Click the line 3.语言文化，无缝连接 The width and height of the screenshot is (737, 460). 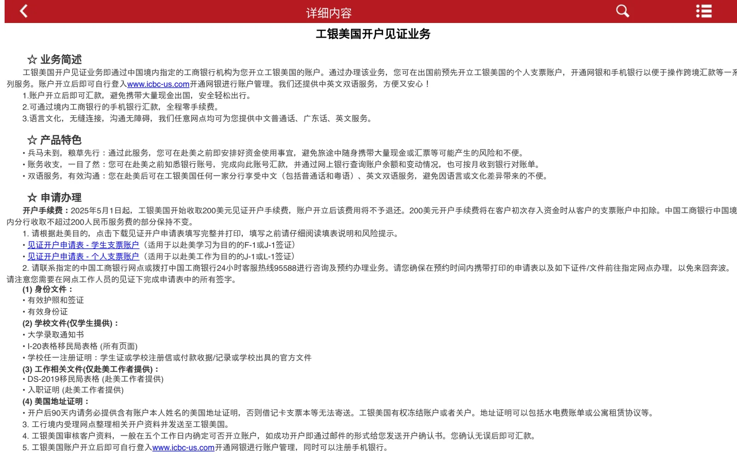(198, 119)
